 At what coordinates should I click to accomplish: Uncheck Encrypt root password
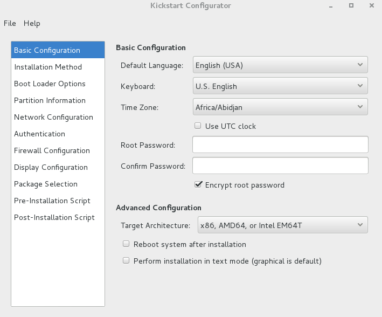click(x=198, y=184)
